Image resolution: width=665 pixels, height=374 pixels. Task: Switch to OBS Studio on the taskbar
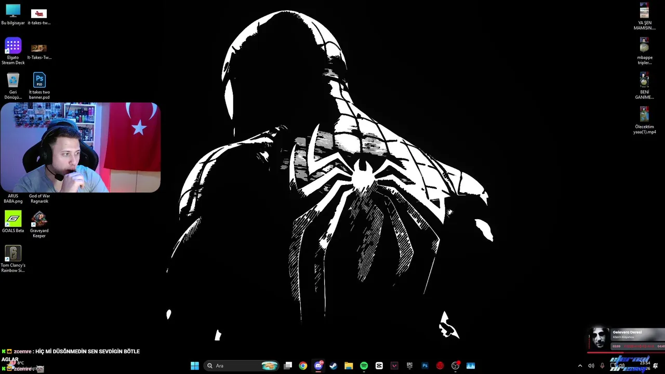[455, 366]
